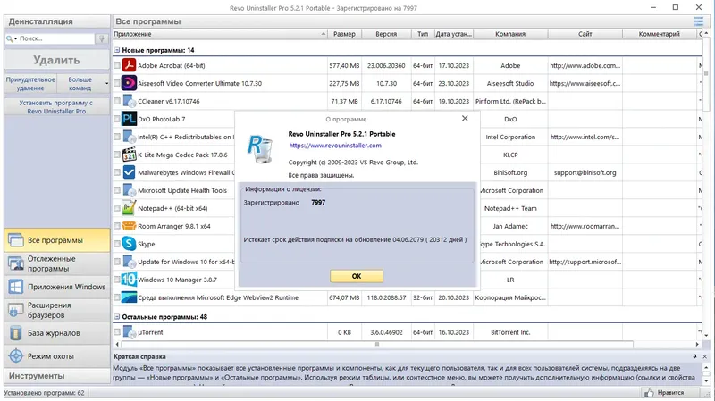The height and width of the screenshot is (401, 715).
Task: Check the Skype checkbox
Action: coord(117,244)
